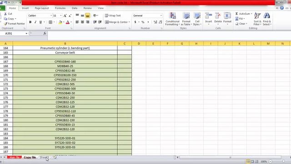Open Format as Table gallery
The width and height of the screenshot is (291, 164).
186,19
